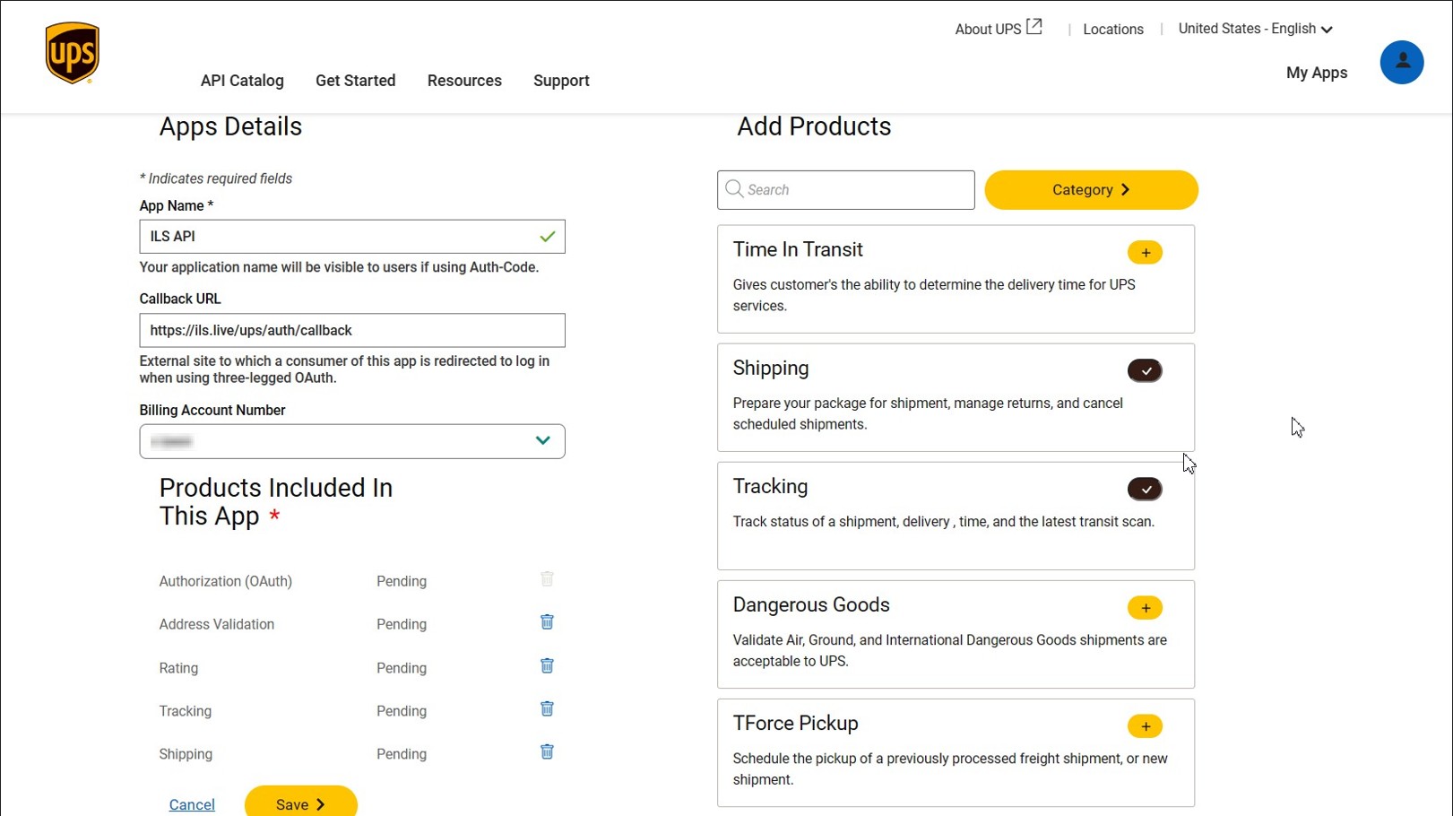
Task: Cancel the app changes
Action: pos(191,804)
